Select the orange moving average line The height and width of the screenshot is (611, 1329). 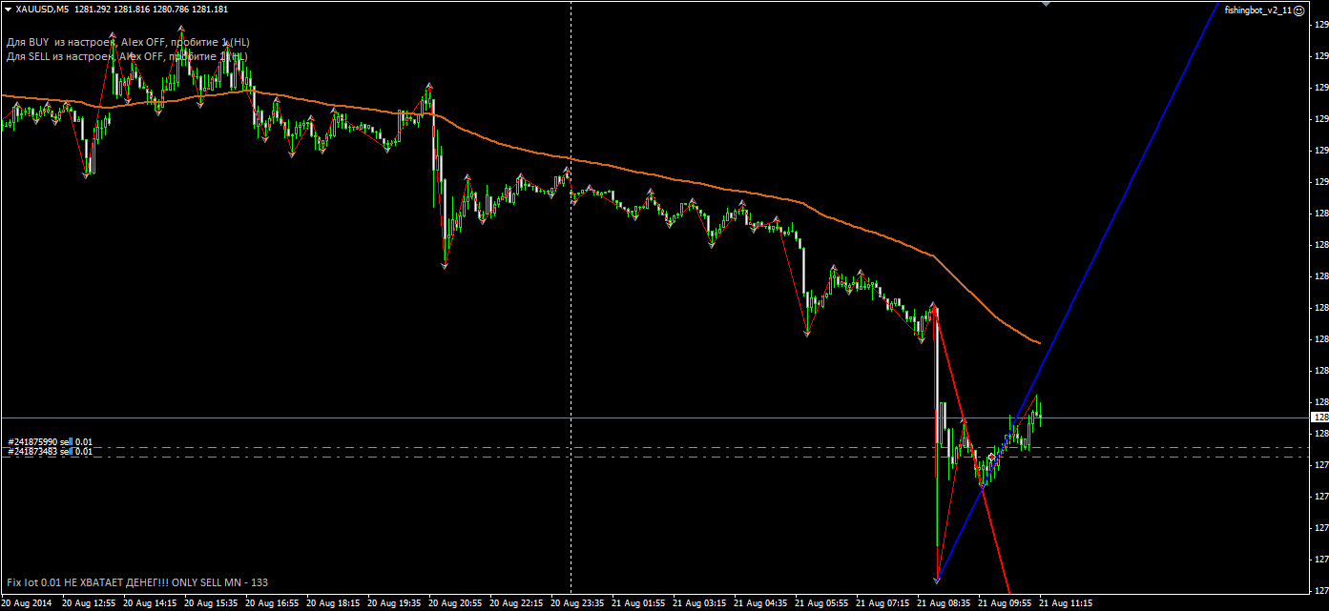click(572, 159)
